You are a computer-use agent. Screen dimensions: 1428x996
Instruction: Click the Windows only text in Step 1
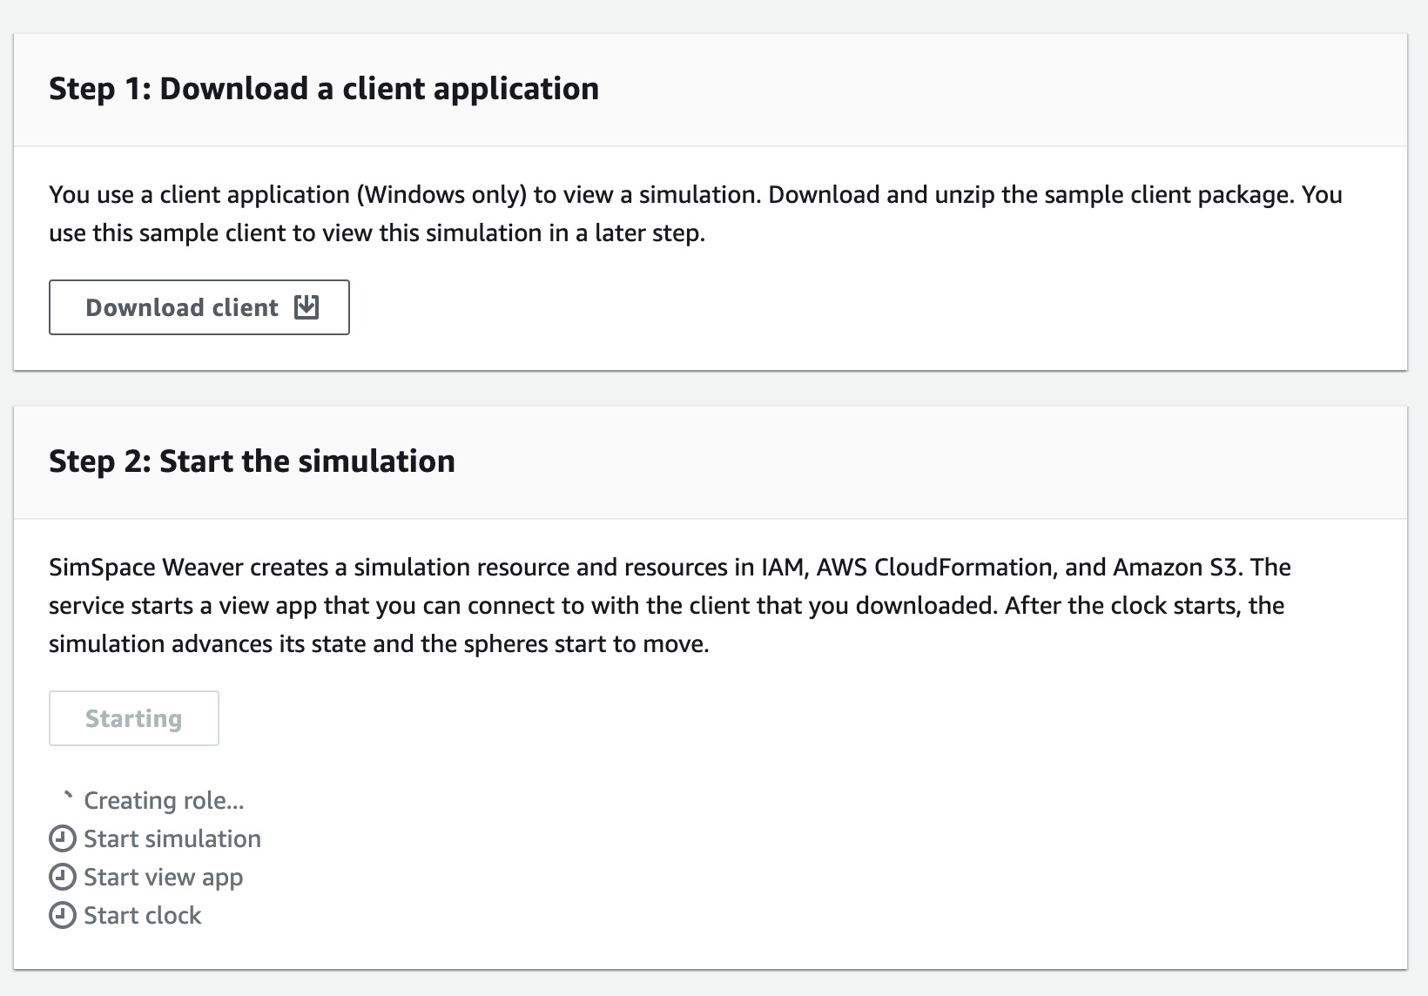pyautogui.click(x=443, y=194)
